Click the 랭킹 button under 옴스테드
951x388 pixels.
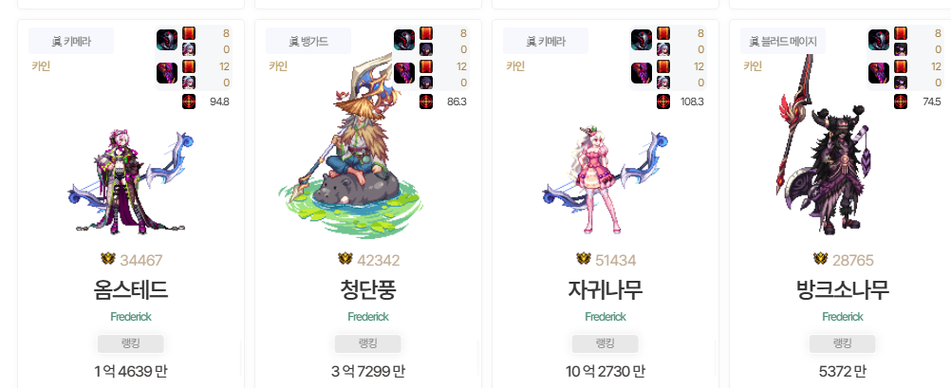[130, 343]
